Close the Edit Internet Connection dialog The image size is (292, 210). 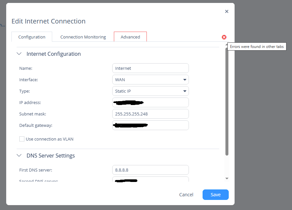[227, 11]
